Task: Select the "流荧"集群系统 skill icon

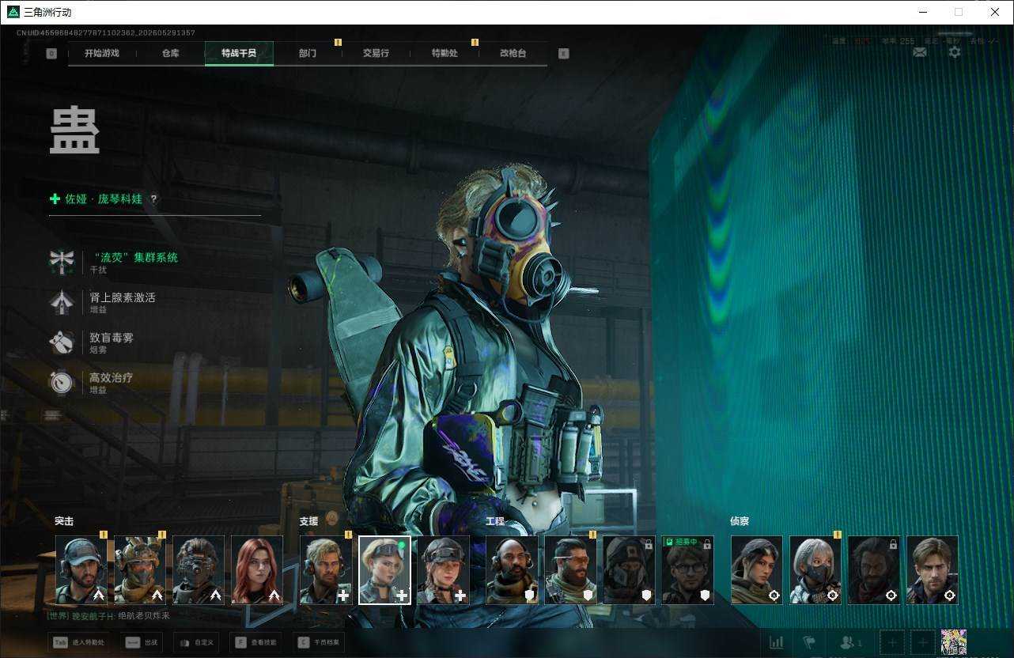Action: (61, 262)
